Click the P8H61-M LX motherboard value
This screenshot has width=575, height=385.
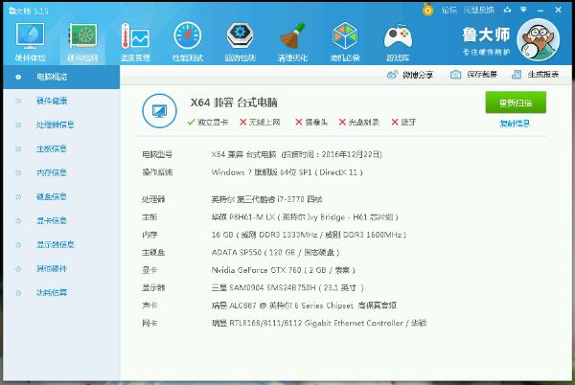(x=305, y=217)
